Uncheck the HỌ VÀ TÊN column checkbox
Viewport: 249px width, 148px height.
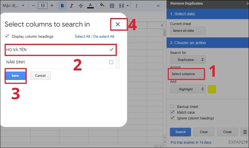pyautogui.click(x=111, y=50)
